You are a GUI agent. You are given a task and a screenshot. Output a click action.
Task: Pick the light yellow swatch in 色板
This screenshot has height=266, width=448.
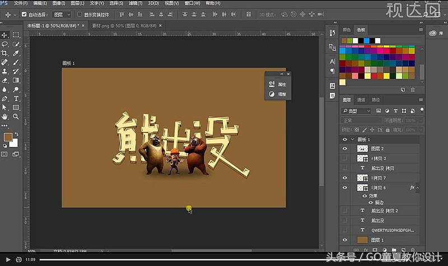point(342,82)
